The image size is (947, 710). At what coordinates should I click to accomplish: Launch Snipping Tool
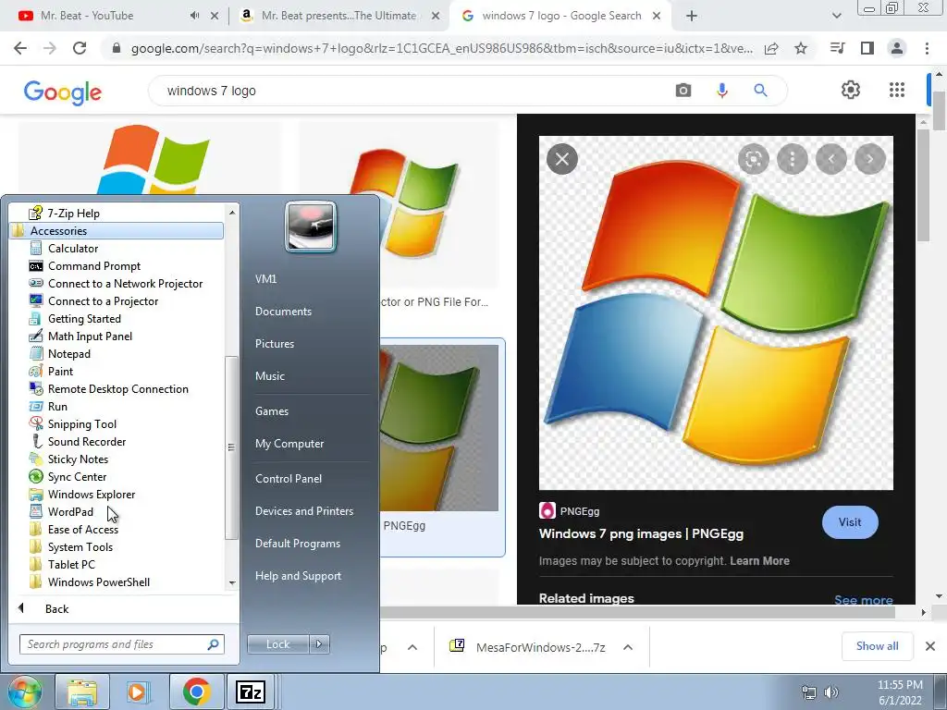click(81, 423)
